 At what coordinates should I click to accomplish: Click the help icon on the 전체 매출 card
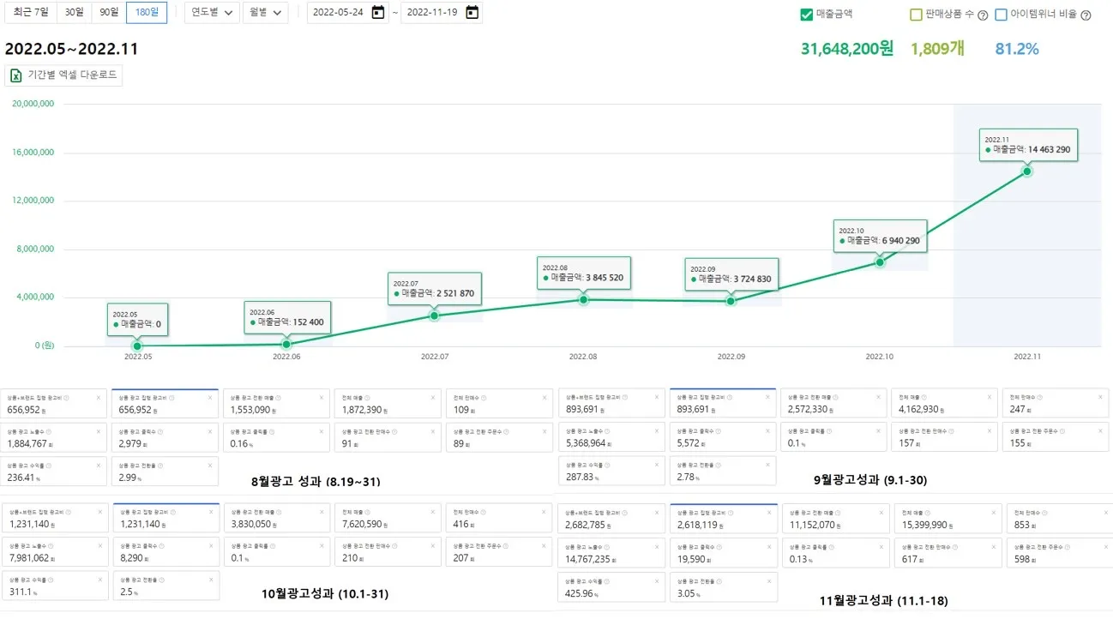pyautogui.click(x=369, y=398)
